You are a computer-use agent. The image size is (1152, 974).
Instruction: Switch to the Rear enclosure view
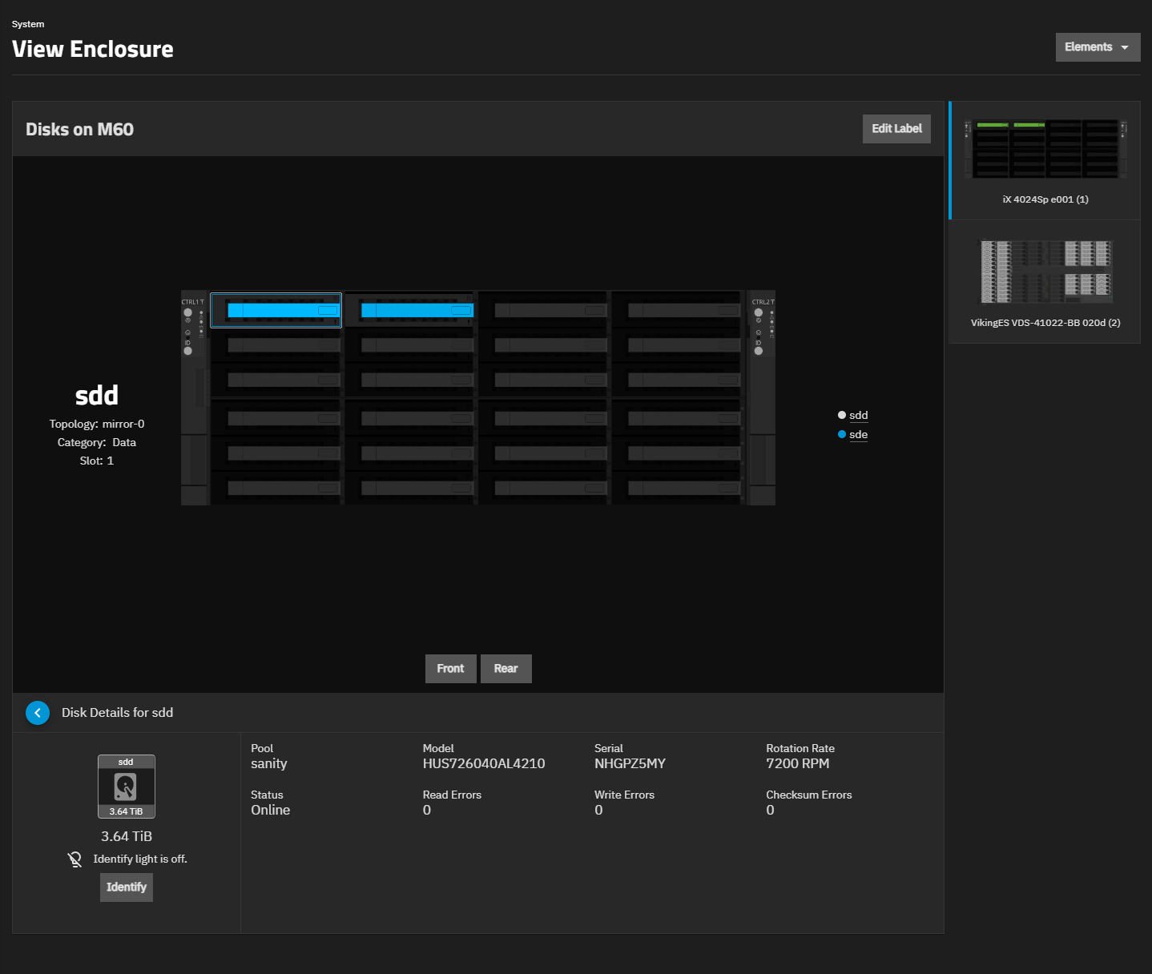(506, 669)
